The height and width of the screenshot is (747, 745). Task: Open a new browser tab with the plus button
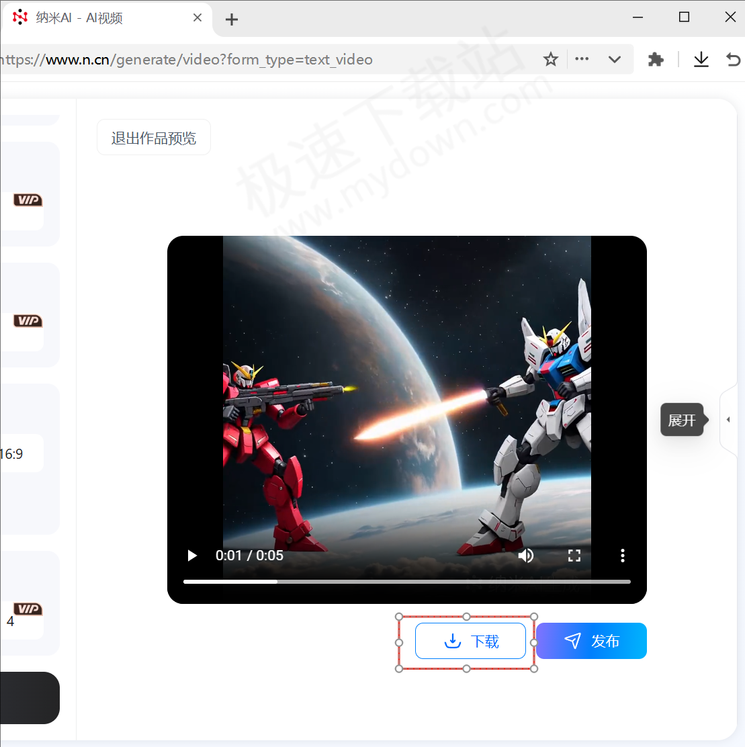[231, 19]
